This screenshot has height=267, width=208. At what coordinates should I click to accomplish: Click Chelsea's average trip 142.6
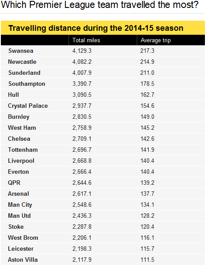click(x=147, y=139)
